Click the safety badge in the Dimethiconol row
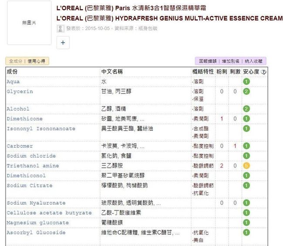 246,176
